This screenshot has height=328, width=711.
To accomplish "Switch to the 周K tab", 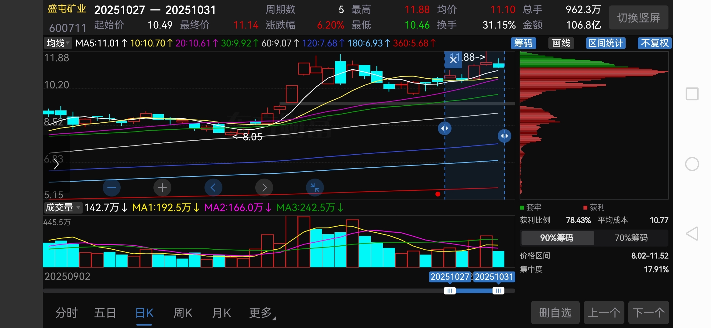I will pos(183,313).
